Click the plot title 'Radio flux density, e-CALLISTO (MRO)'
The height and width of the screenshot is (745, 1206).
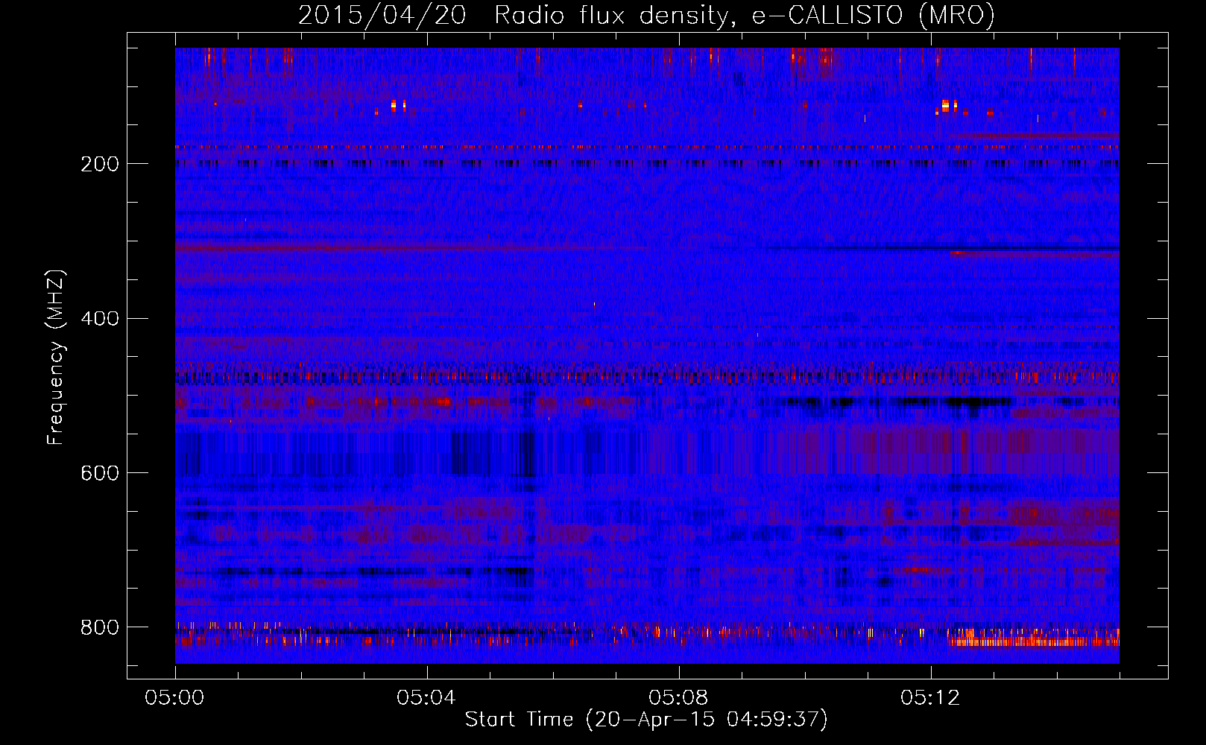point(744,16)
